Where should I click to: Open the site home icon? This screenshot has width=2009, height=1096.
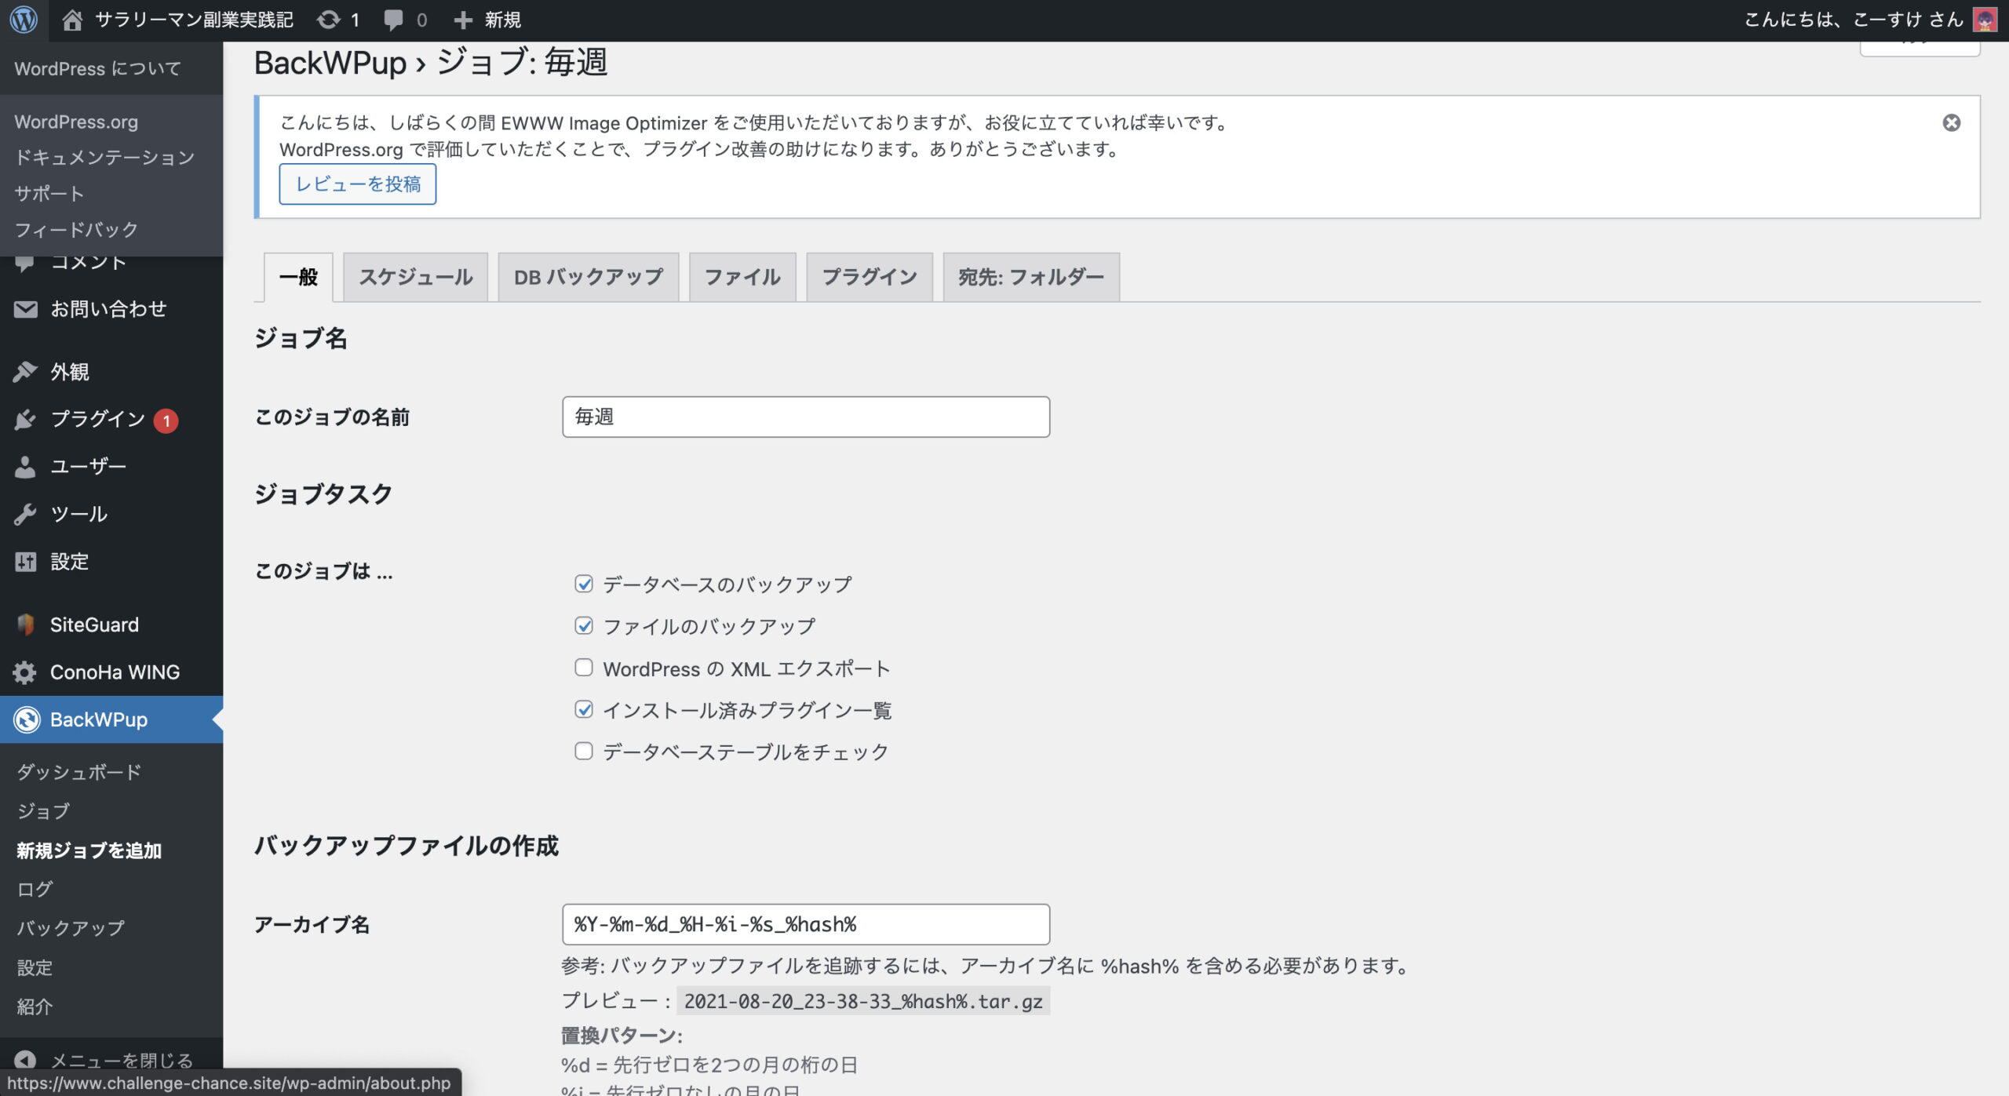point(72,20)
